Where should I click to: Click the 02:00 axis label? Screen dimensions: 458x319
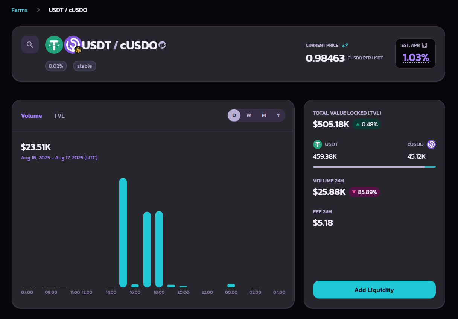click(255, 292)
